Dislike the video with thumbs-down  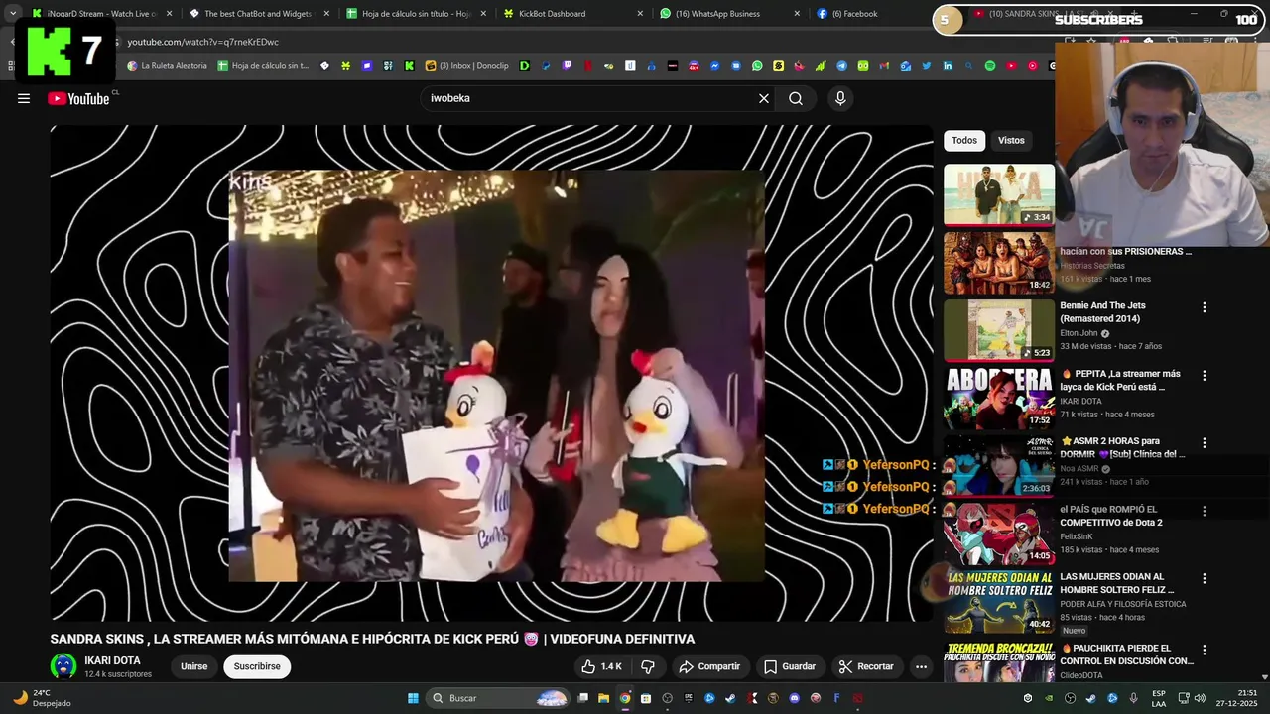(648, 666)
